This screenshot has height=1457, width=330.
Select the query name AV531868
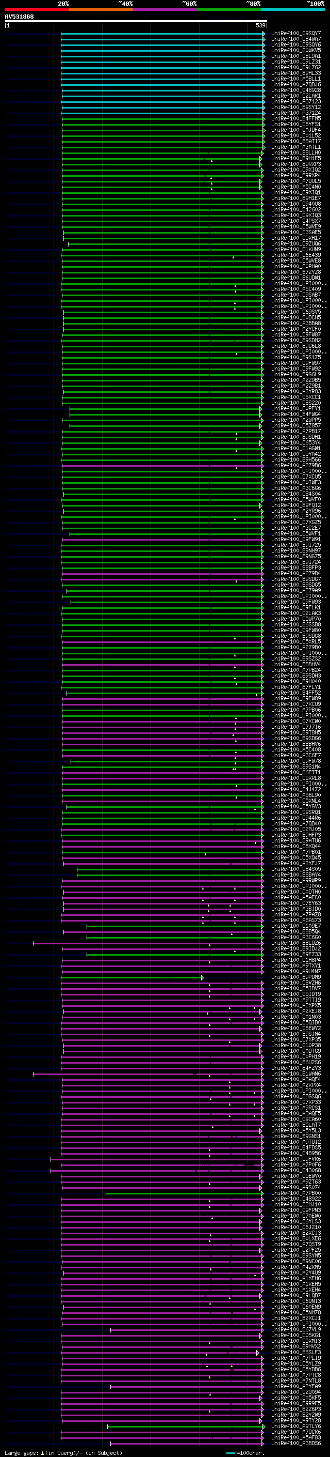pos(19,17)
